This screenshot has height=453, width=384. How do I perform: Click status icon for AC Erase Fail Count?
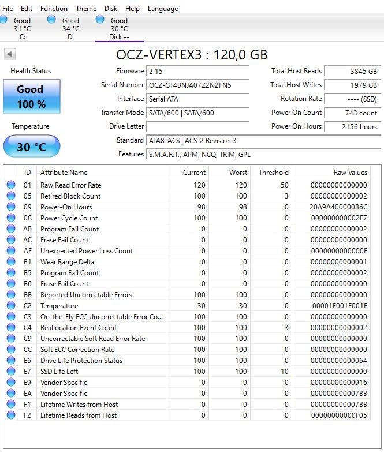click(11, 239)
